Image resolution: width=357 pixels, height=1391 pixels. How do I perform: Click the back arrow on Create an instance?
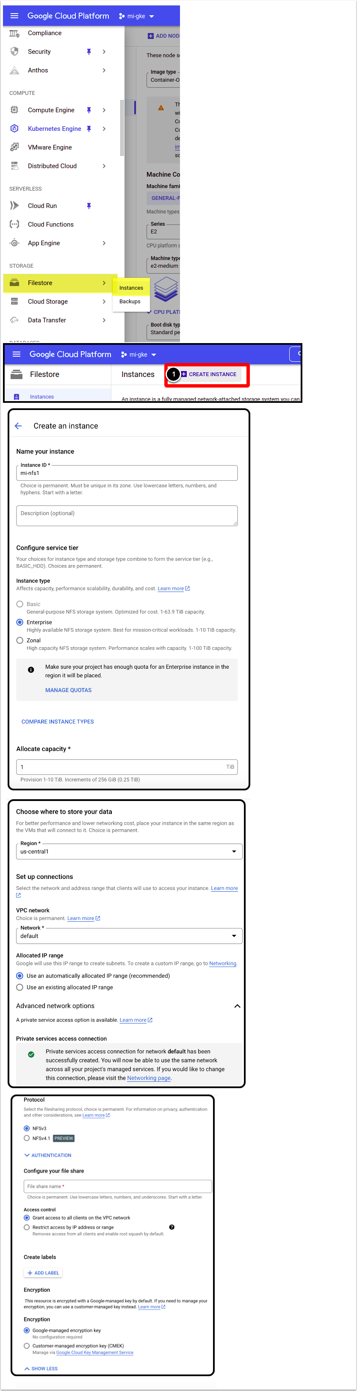(x=18, y=426)
